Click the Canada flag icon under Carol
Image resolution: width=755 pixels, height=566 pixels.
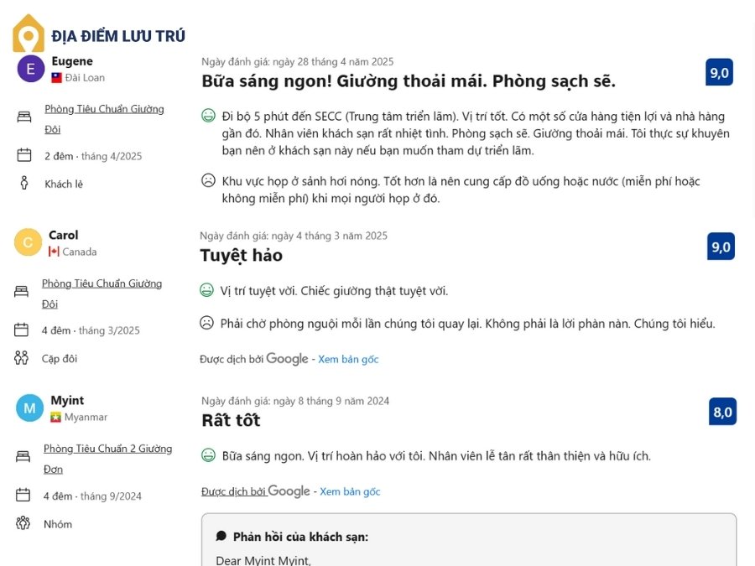(55, 252)
